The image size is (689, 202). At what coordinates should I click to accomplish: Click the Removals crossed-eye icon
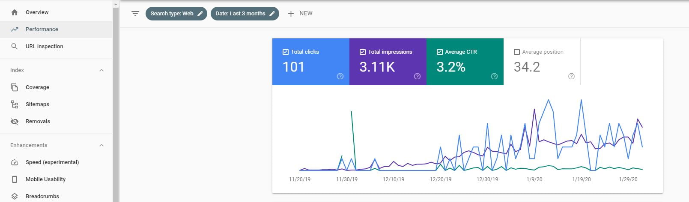tap(15, 121)
